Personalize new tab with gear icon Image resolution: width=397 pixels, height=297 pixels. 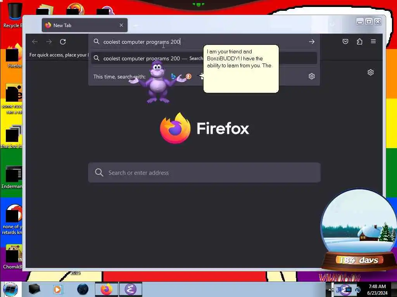click(370, 72)
